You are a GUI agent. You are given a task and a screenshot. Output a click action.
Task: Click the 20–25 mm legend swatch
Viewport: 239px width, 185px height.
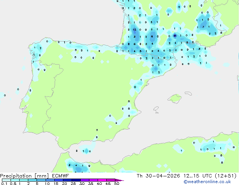pyautogui.click(x=67, y=180)
